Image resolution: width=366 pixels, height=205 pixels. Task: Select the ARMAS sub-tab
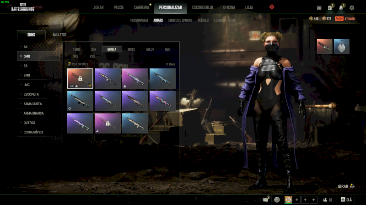point(158,20)
